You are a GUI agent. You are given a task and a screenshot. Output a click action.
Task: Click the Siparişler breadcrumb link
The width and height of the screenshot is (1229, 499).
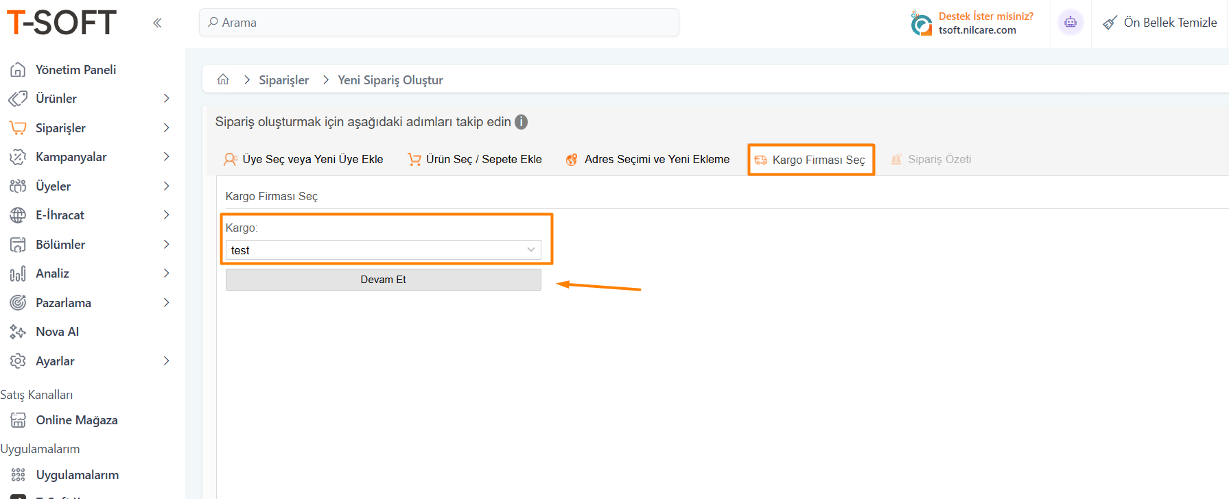click(x=283, y=80)
